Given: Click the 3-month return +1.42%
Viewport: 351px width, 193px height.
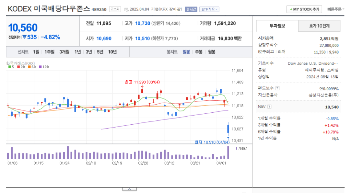Looking at the screenshot, I should point(331,125).
